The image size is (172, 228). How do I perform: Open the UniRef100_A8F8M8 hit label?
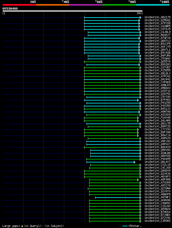(157, 179)
